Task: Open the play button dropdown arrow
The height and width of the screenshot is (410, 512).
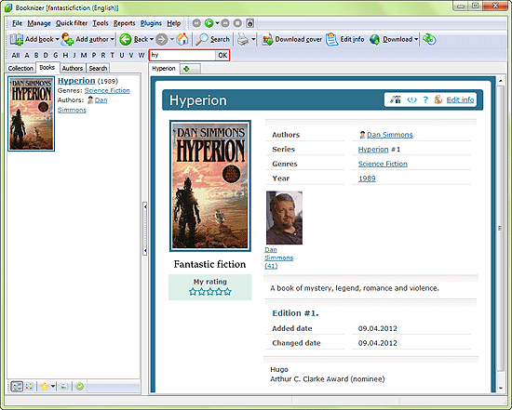Action: coord(217,23)
